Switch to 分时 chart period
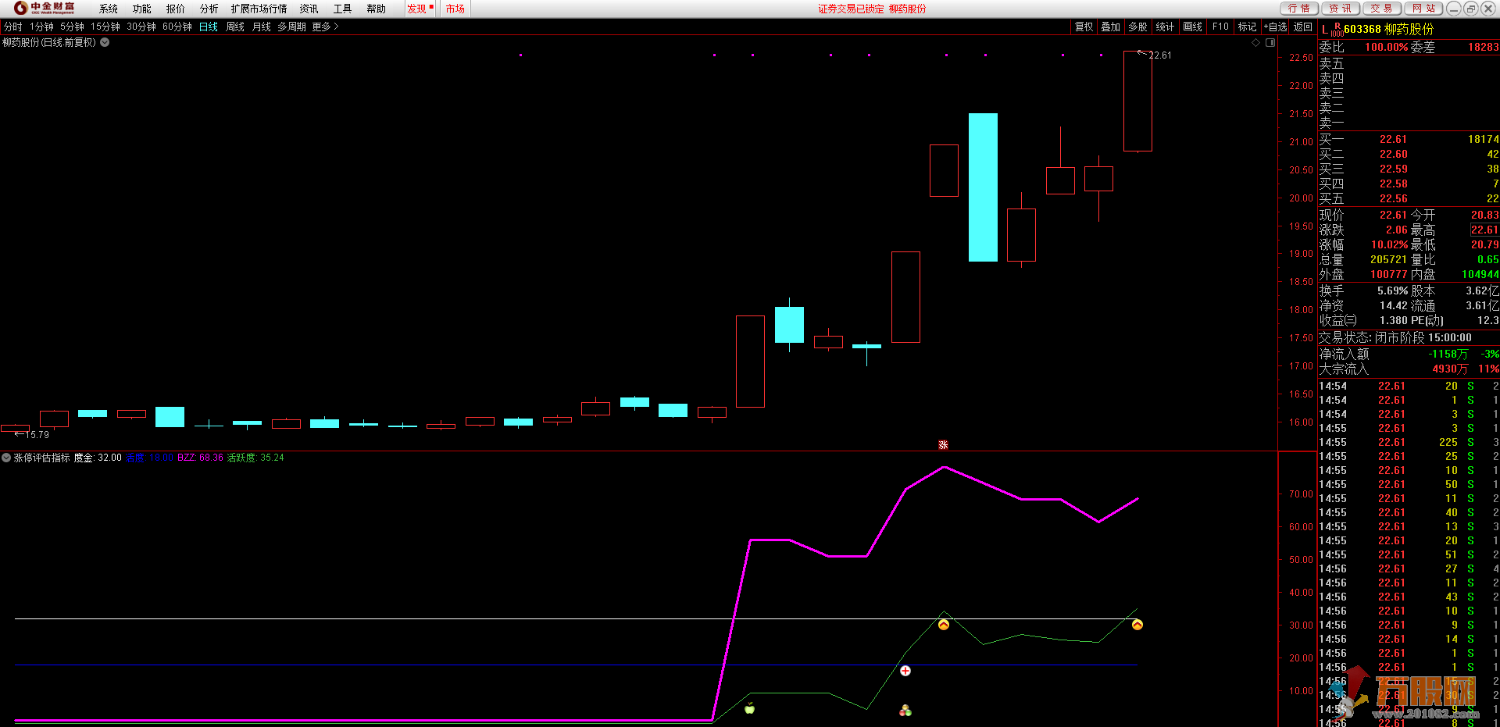1500x727 pixels. click(x=13, y=27)
